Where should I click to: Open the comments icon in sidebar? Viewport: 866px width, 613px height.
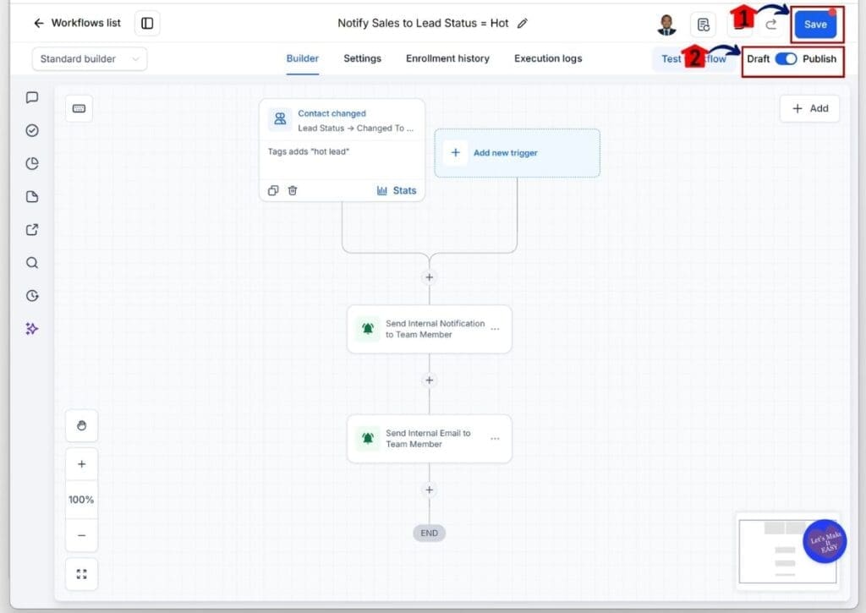point(32,98)
